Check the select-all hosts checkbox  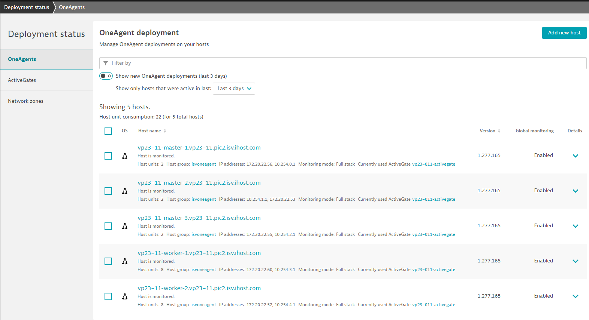pyautogui.click(x=108, y=131)
